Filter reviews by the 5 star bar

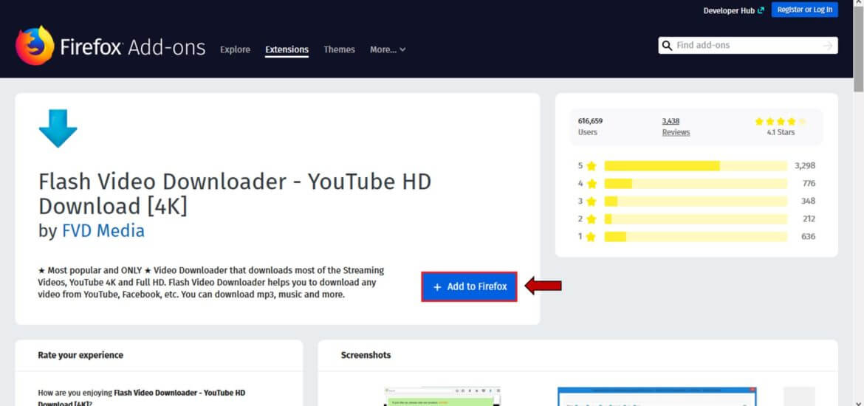696,166
